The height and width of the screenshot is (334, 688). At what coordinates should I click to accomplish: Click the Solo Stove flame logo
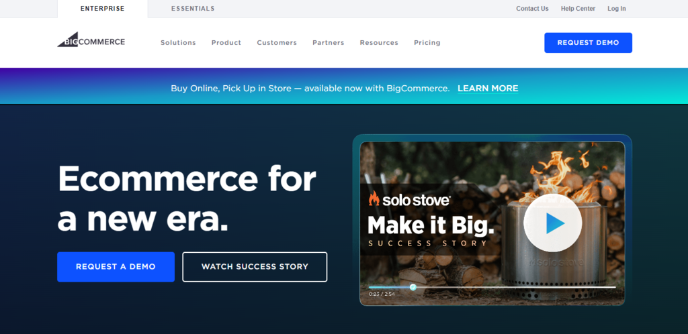point(374,199)
